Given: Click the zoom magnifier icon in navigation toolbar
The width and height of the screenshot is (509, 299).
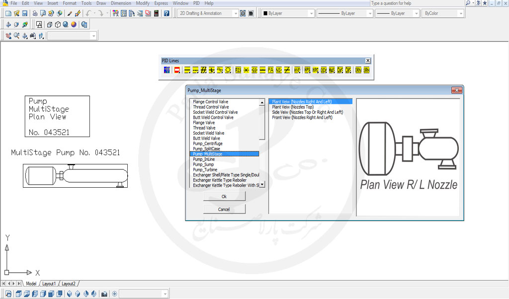Looking at the screenshot, I should [x=16, y=36].
